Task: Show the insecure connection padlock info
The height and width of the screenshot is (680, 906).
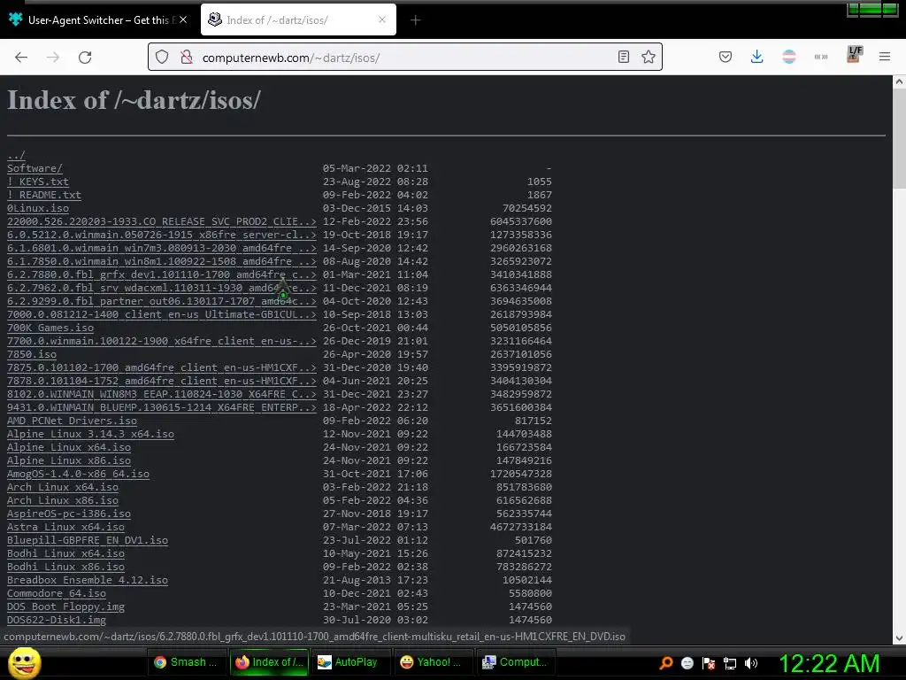Action: [x=186, y=57]
